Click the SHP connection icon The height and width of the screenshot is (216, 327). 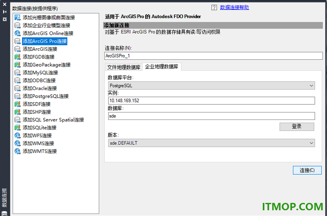18,112
